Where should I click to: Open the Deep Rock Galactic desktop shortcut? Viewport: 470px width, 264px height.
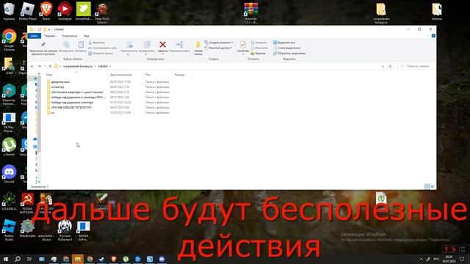point(102,12)
